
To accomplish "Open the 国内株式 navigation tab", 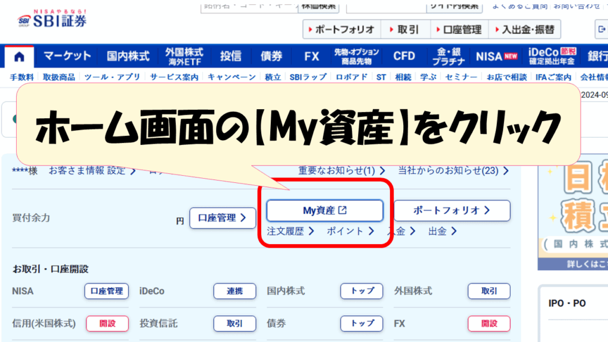I will click(x=128, y=56).
